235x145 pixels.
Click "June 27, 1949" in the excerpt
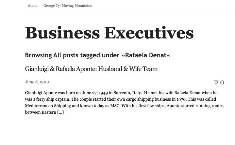[95, 93]
